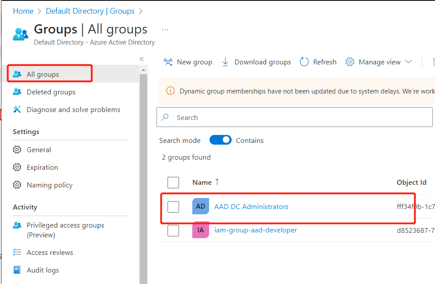This screenshot has height=284, width=435.
Task: Click the Refresh circular arrow icon
Action: click(x=304, y=62)
